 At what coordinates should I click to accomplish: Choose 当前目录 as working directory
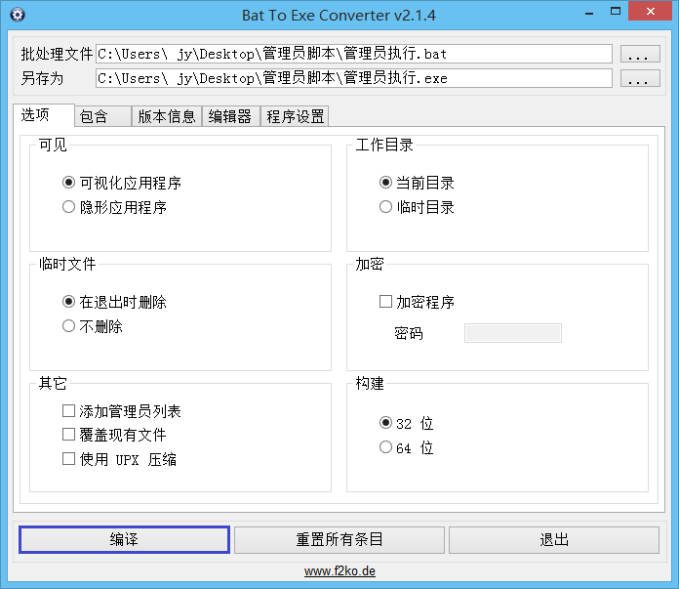click(x=385, y=183)
